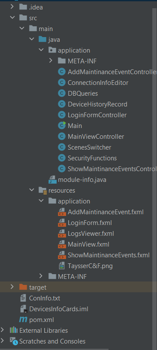157x350 pixels.
Task: Collapse the src folder
Action: [x=12, y=18]
